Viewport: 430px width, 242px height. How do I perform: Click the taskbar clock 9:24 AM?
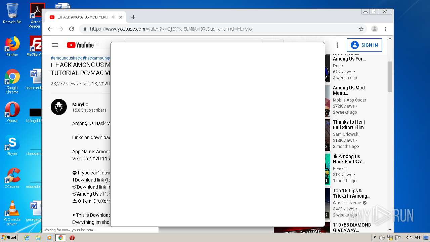(413, 238)
